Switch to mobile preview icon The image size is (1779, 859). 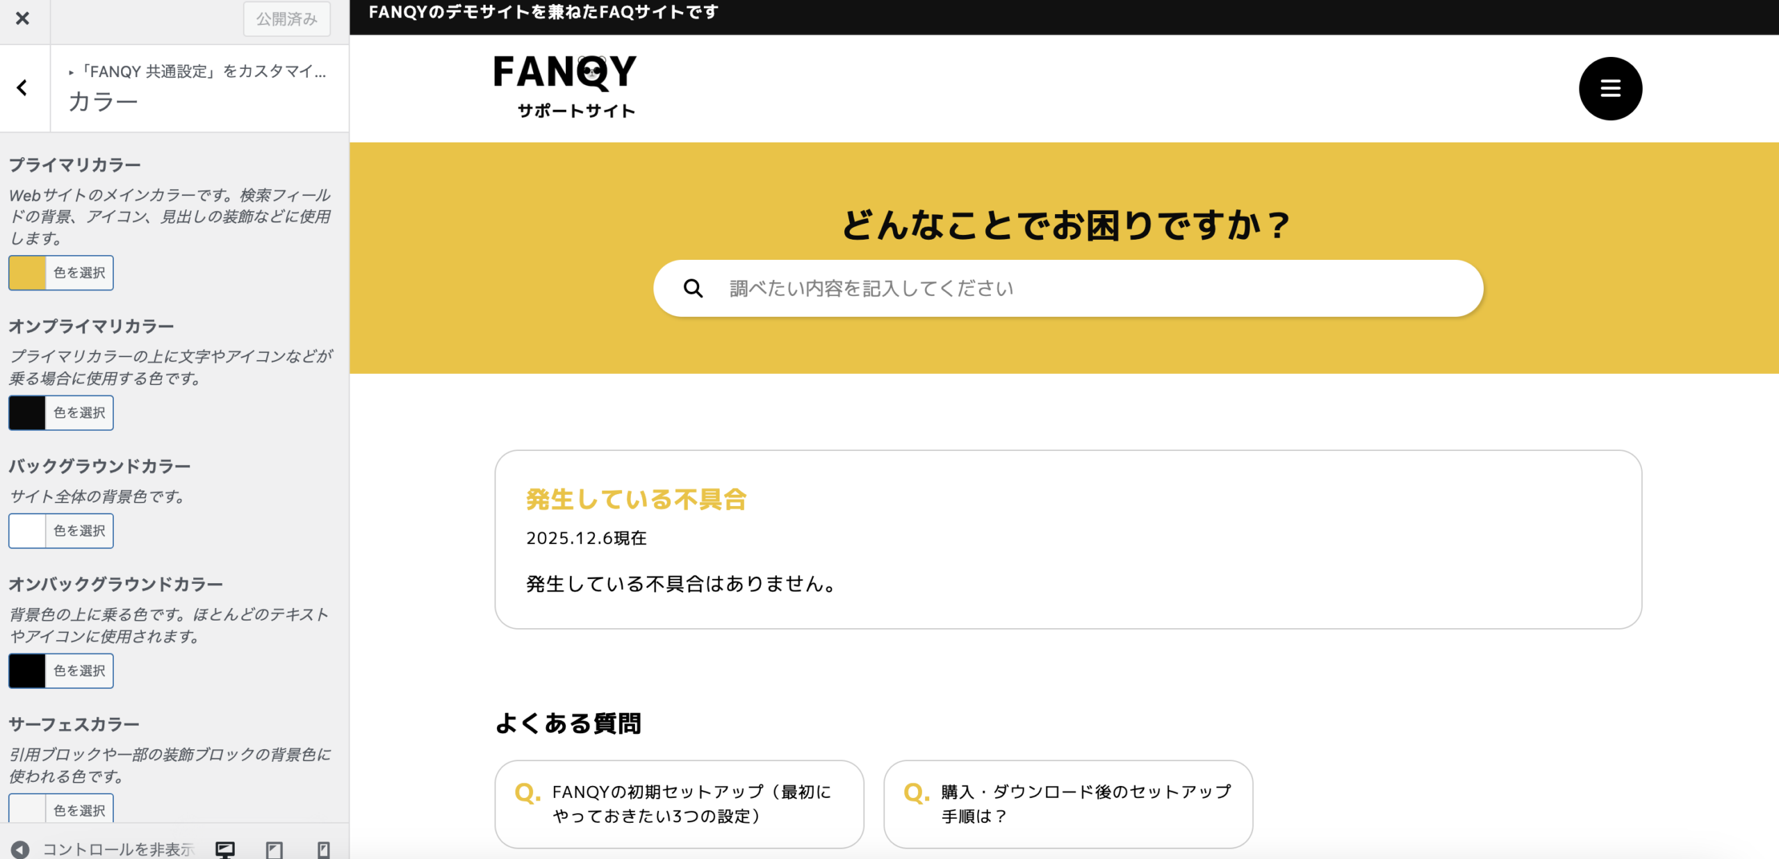pyautogui.click(x=323, y=849)
